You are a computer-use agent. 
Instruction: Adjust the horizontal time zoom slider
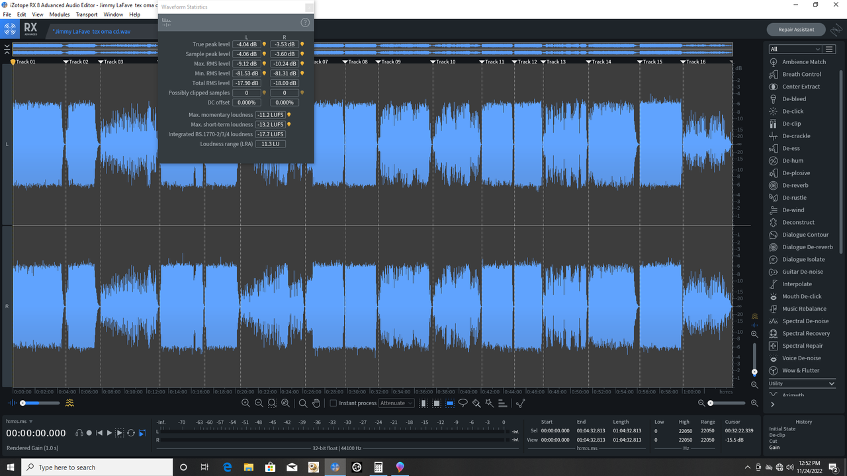pos(728,403)
